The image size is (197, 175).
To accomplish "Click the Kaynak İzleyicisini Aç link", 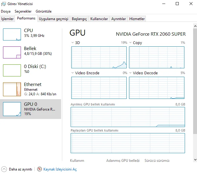I will point(60,169).
